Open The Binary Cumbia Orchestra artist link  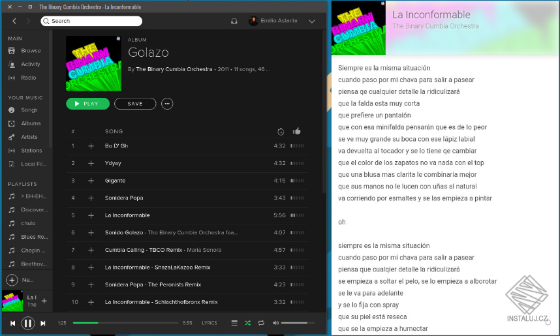174,69
